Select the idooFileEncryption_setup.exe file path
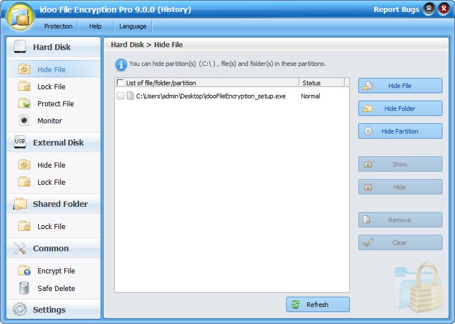The width and height of the screenshot is (455, 324). tap(210, 96)
